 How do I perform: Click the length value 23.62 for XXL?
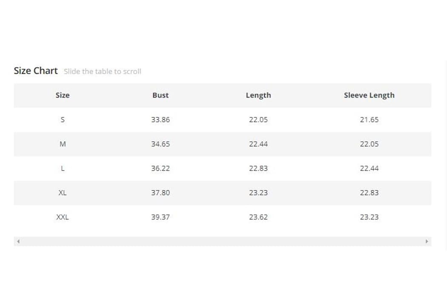coord(258,217)
